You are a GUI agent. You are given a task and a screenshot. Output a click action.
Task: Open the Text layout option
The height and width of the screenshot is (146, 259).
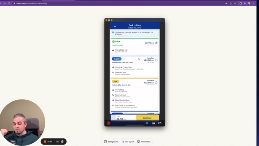coord(128,142)
